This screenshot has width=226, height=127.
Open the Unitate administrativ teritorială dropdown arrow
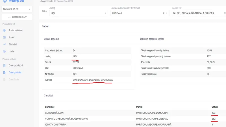(167, 13)
